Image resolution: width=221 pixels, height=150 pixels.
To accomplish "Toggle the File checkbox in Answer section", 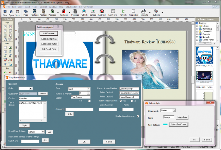I will click(x=89, y=101).
